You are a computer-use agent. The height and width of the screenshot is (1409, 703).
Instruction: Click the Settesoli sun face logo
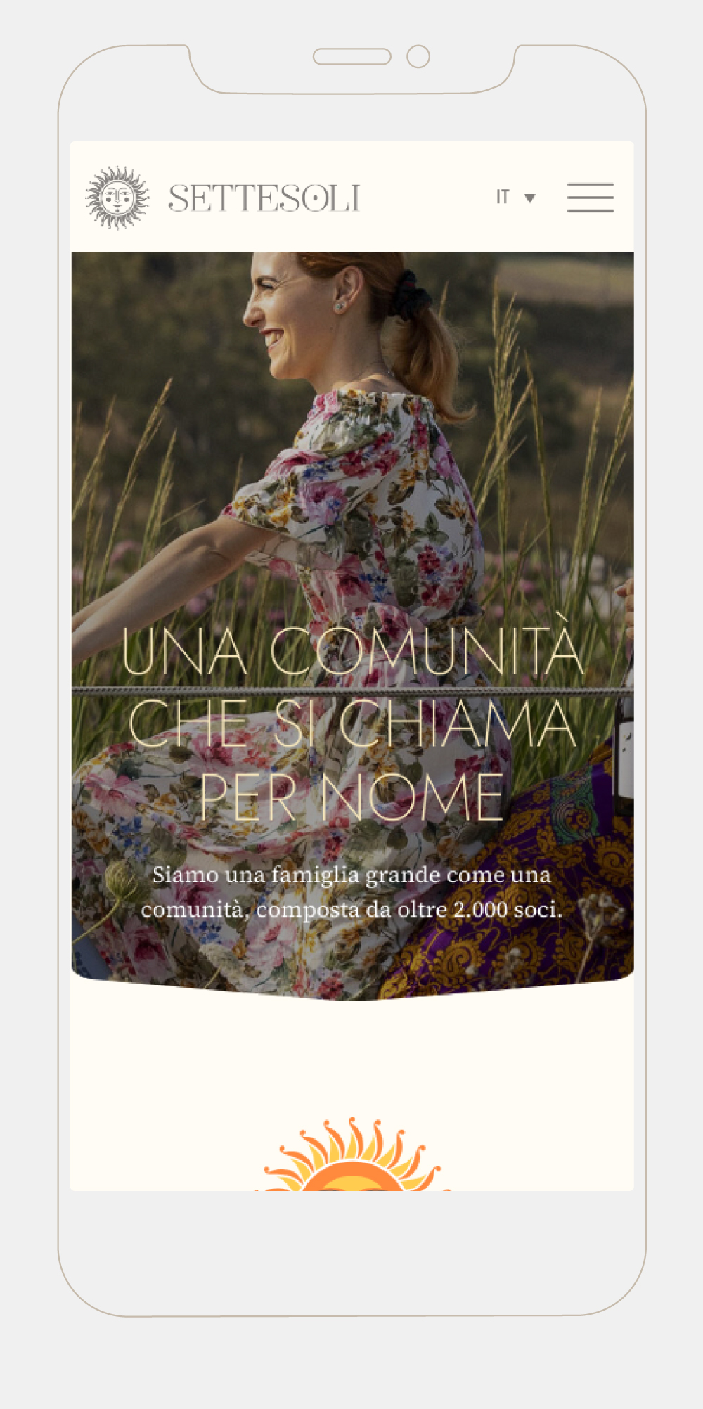(x=117, y=198)
